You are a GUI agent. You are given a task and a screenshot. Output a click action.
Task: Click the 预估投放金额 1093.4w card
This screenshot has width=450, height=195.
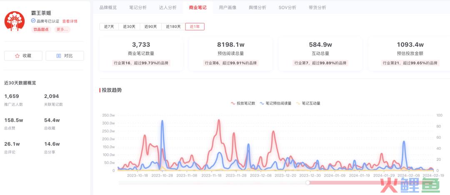[410, 54]
